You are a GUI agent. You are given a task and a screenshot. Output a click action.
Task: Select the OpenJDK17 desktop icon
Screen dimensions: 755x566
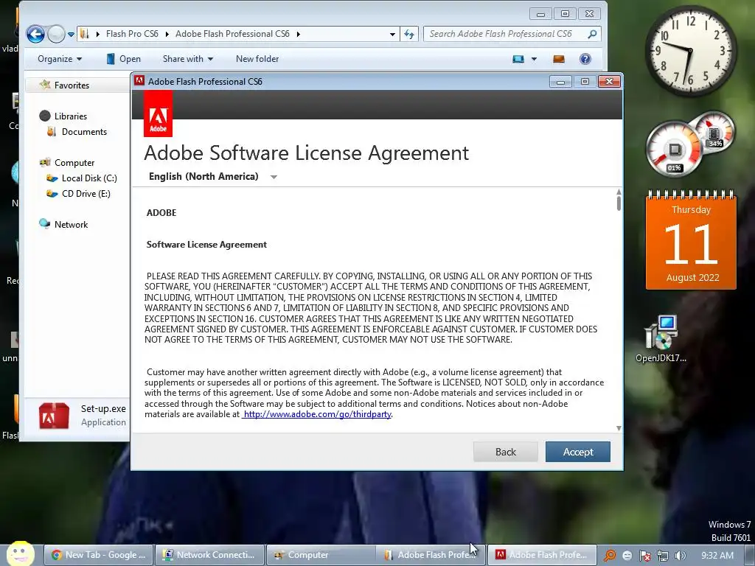661,339
